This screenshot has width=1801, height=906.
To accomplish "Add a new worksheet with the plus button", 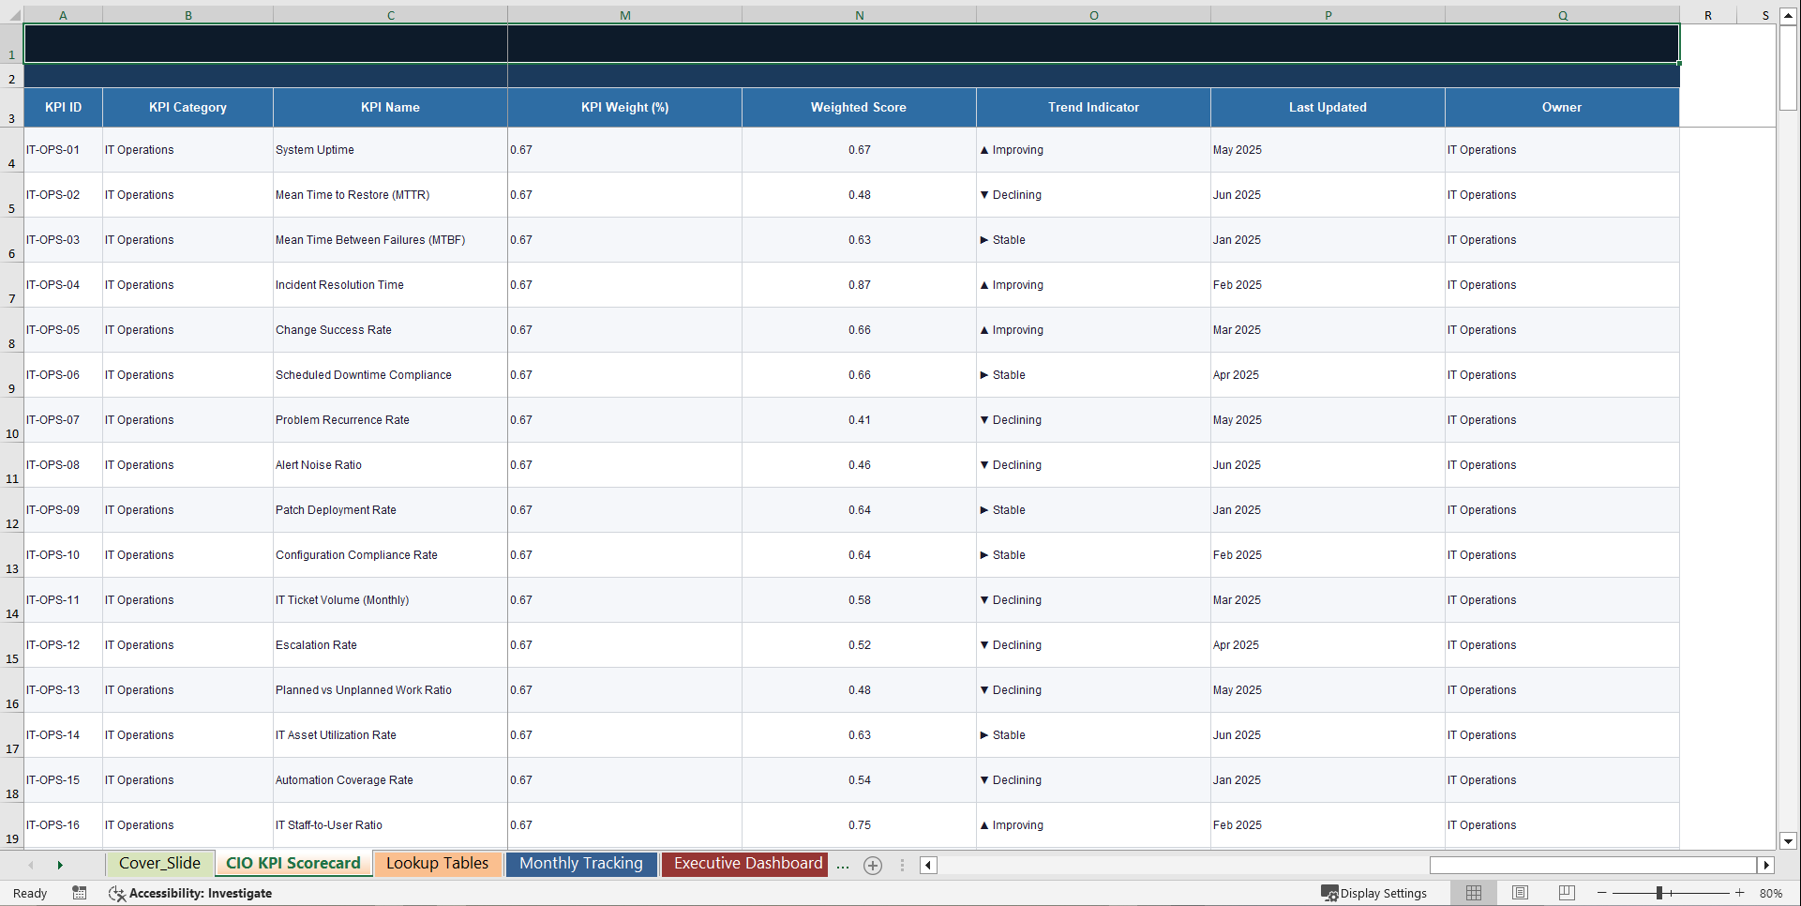I will click(x=872, y=865).
